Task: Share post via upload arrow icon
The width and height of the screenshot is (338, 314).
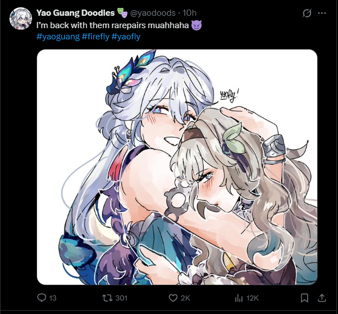Action: click(x=322, y=298)
